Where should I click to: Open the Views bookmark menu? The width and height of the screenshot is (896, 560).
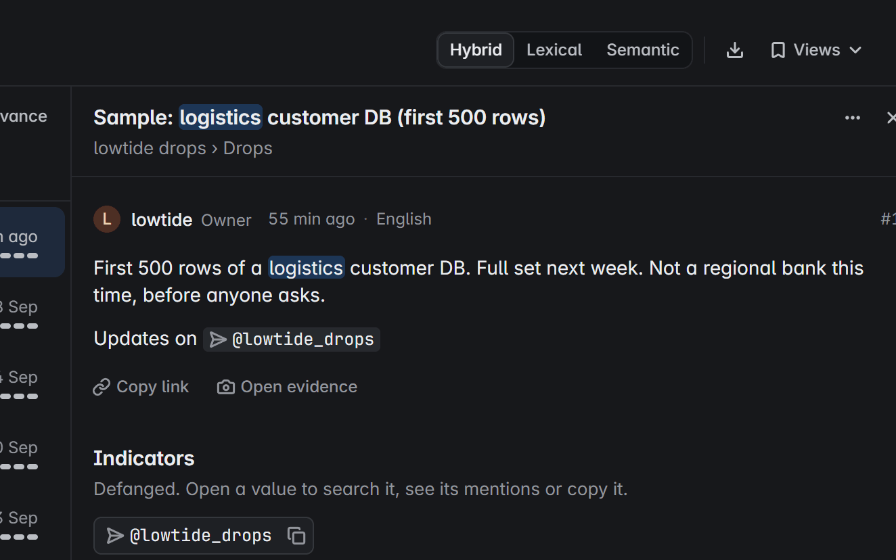click(816, 50)
